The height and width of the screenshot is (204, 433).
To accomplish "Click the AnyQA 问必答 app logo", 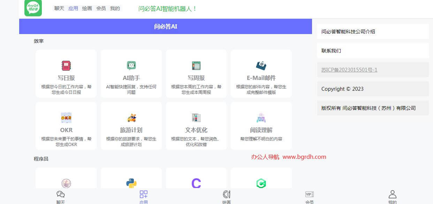I will (32, 8).
